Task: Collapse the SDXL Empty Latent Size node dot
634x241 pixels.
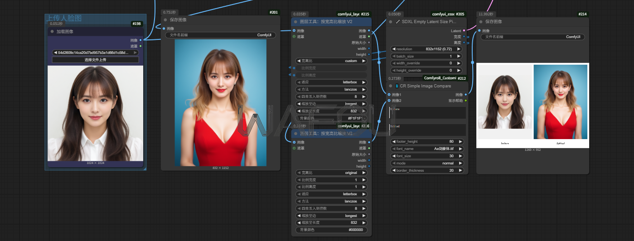Action: 391,21
